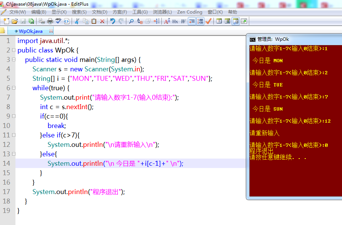342x225 pixels.
Task: Open the 工具(G) menu
Action: (140, 12)
